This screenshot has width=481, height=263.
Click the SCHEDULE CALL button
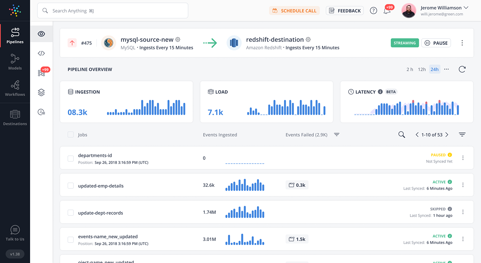tap(294, 11)
